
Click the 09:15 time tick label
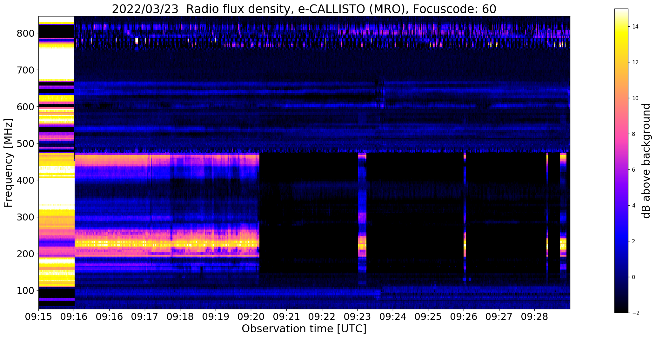pos(39,317)
